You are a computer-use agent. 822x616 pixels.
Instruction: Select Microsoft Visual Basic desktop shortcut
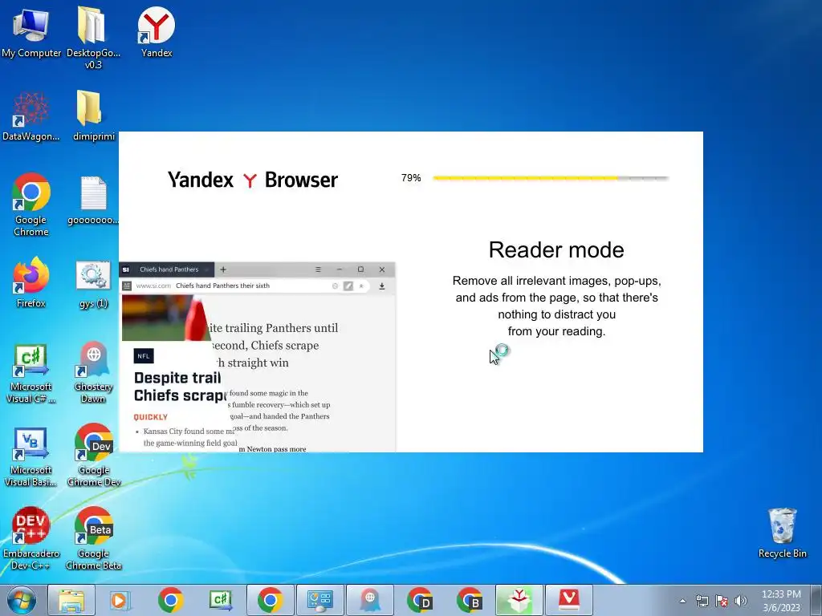31,456
